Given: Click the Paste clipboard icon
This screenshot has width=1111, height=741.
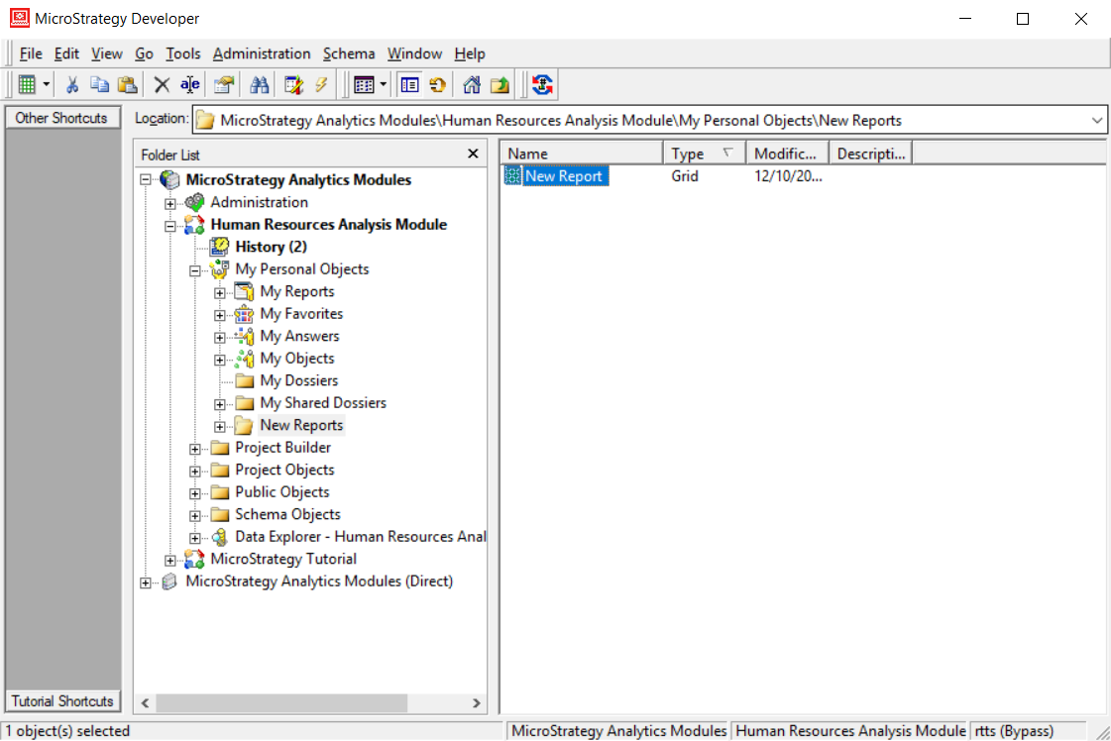Looking at the screenshot, I should 128,85.
